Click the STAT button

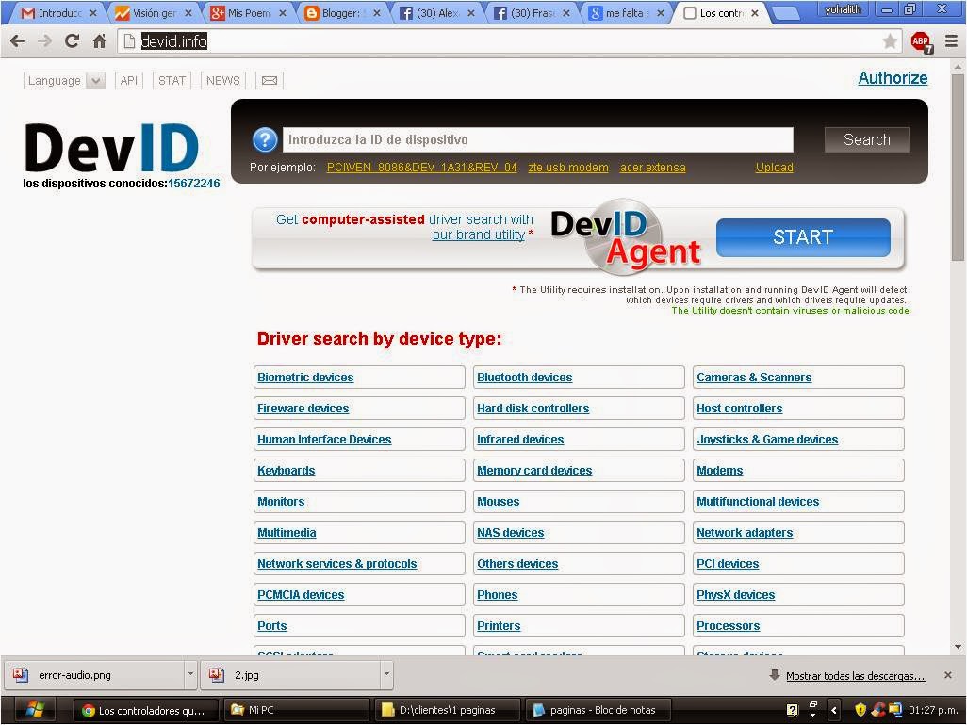[172, 81]
